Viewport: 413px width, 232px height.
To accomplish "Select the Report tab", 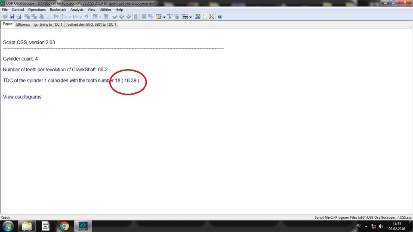I will [8, 24].
